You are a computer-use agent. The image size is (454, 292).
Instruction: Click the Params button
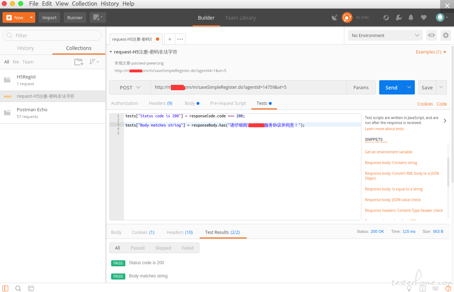[x=361, y=87]
